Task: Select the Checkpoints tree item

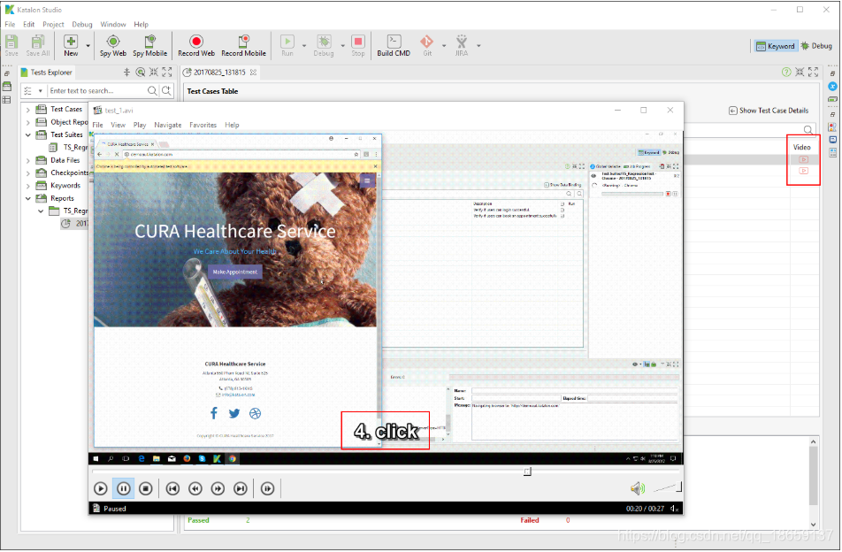Action: (69, 172)
